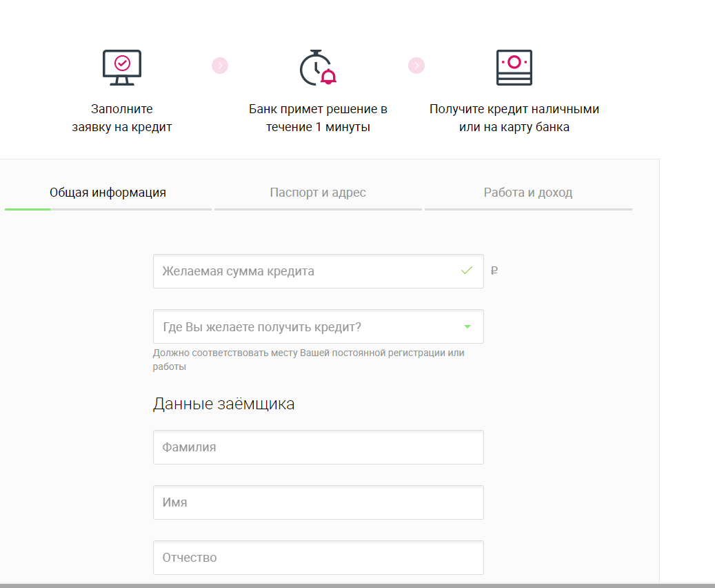
Task: Expand the 'Где Вы желаете получить кредит?' dropdown arrow
Action: point(467,326)
